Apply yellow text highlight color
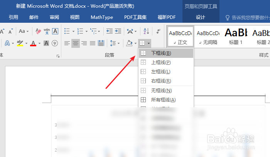Image resolution: width=270 pixels, height=157 pixels. [x=20, y=43]
